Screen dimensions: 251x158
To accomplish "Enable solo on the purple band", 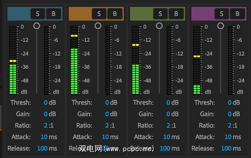I will tap(222, 14).
